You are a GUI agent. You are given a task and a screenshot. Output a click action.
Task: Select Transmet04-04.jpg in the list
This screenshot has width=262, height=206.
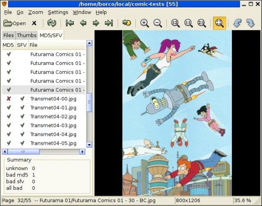click(x=44, y=134)
